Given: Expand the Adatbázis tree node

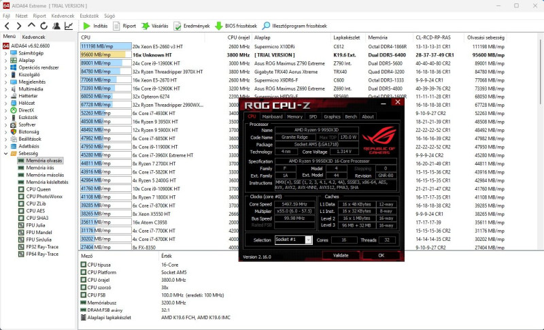Looking at the screenshot, I should [5, 146].
